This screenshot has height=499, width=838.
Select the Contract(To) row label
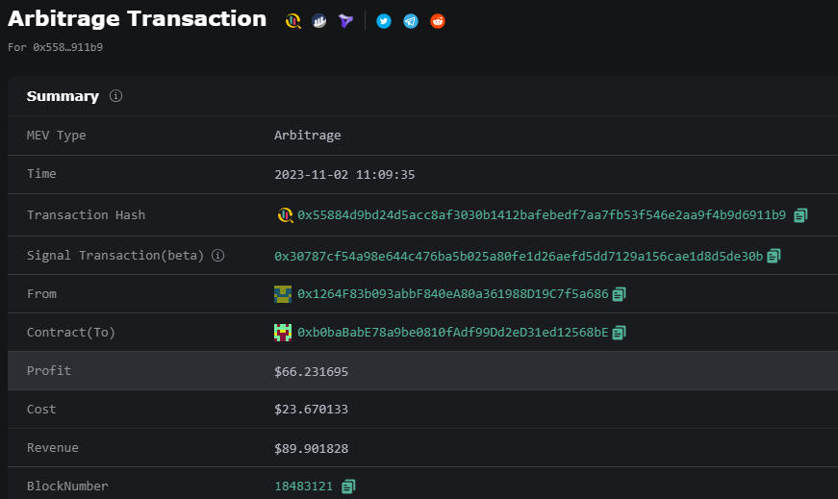71,333
